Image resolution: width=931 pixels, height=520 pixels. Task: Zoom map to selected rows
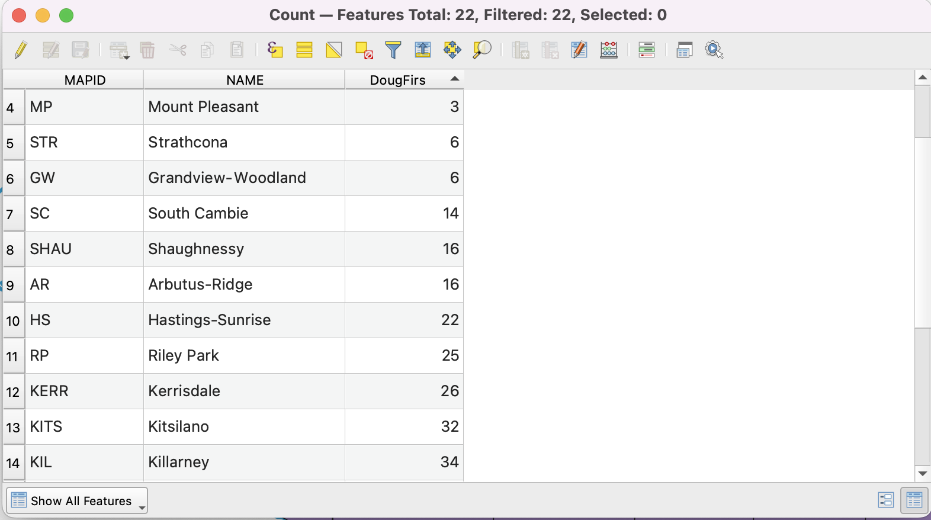click(482, 50)
